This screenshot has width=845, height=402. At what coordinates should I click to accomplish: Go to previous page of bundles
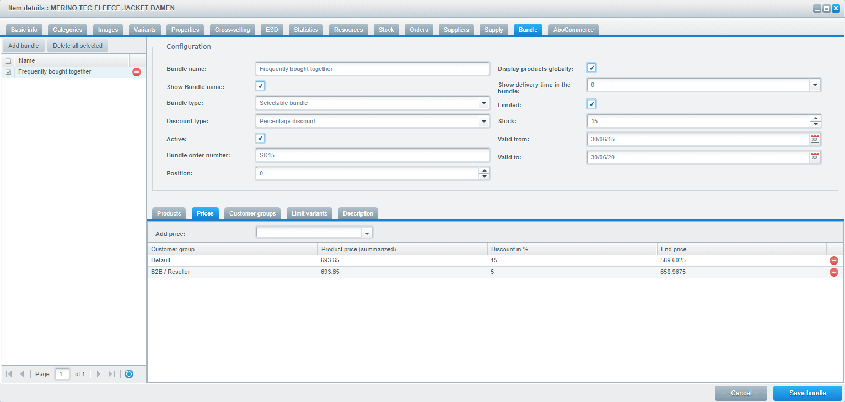[22, 374]
